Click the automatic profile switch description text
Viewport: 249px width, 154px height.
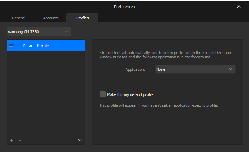(165, 55)
